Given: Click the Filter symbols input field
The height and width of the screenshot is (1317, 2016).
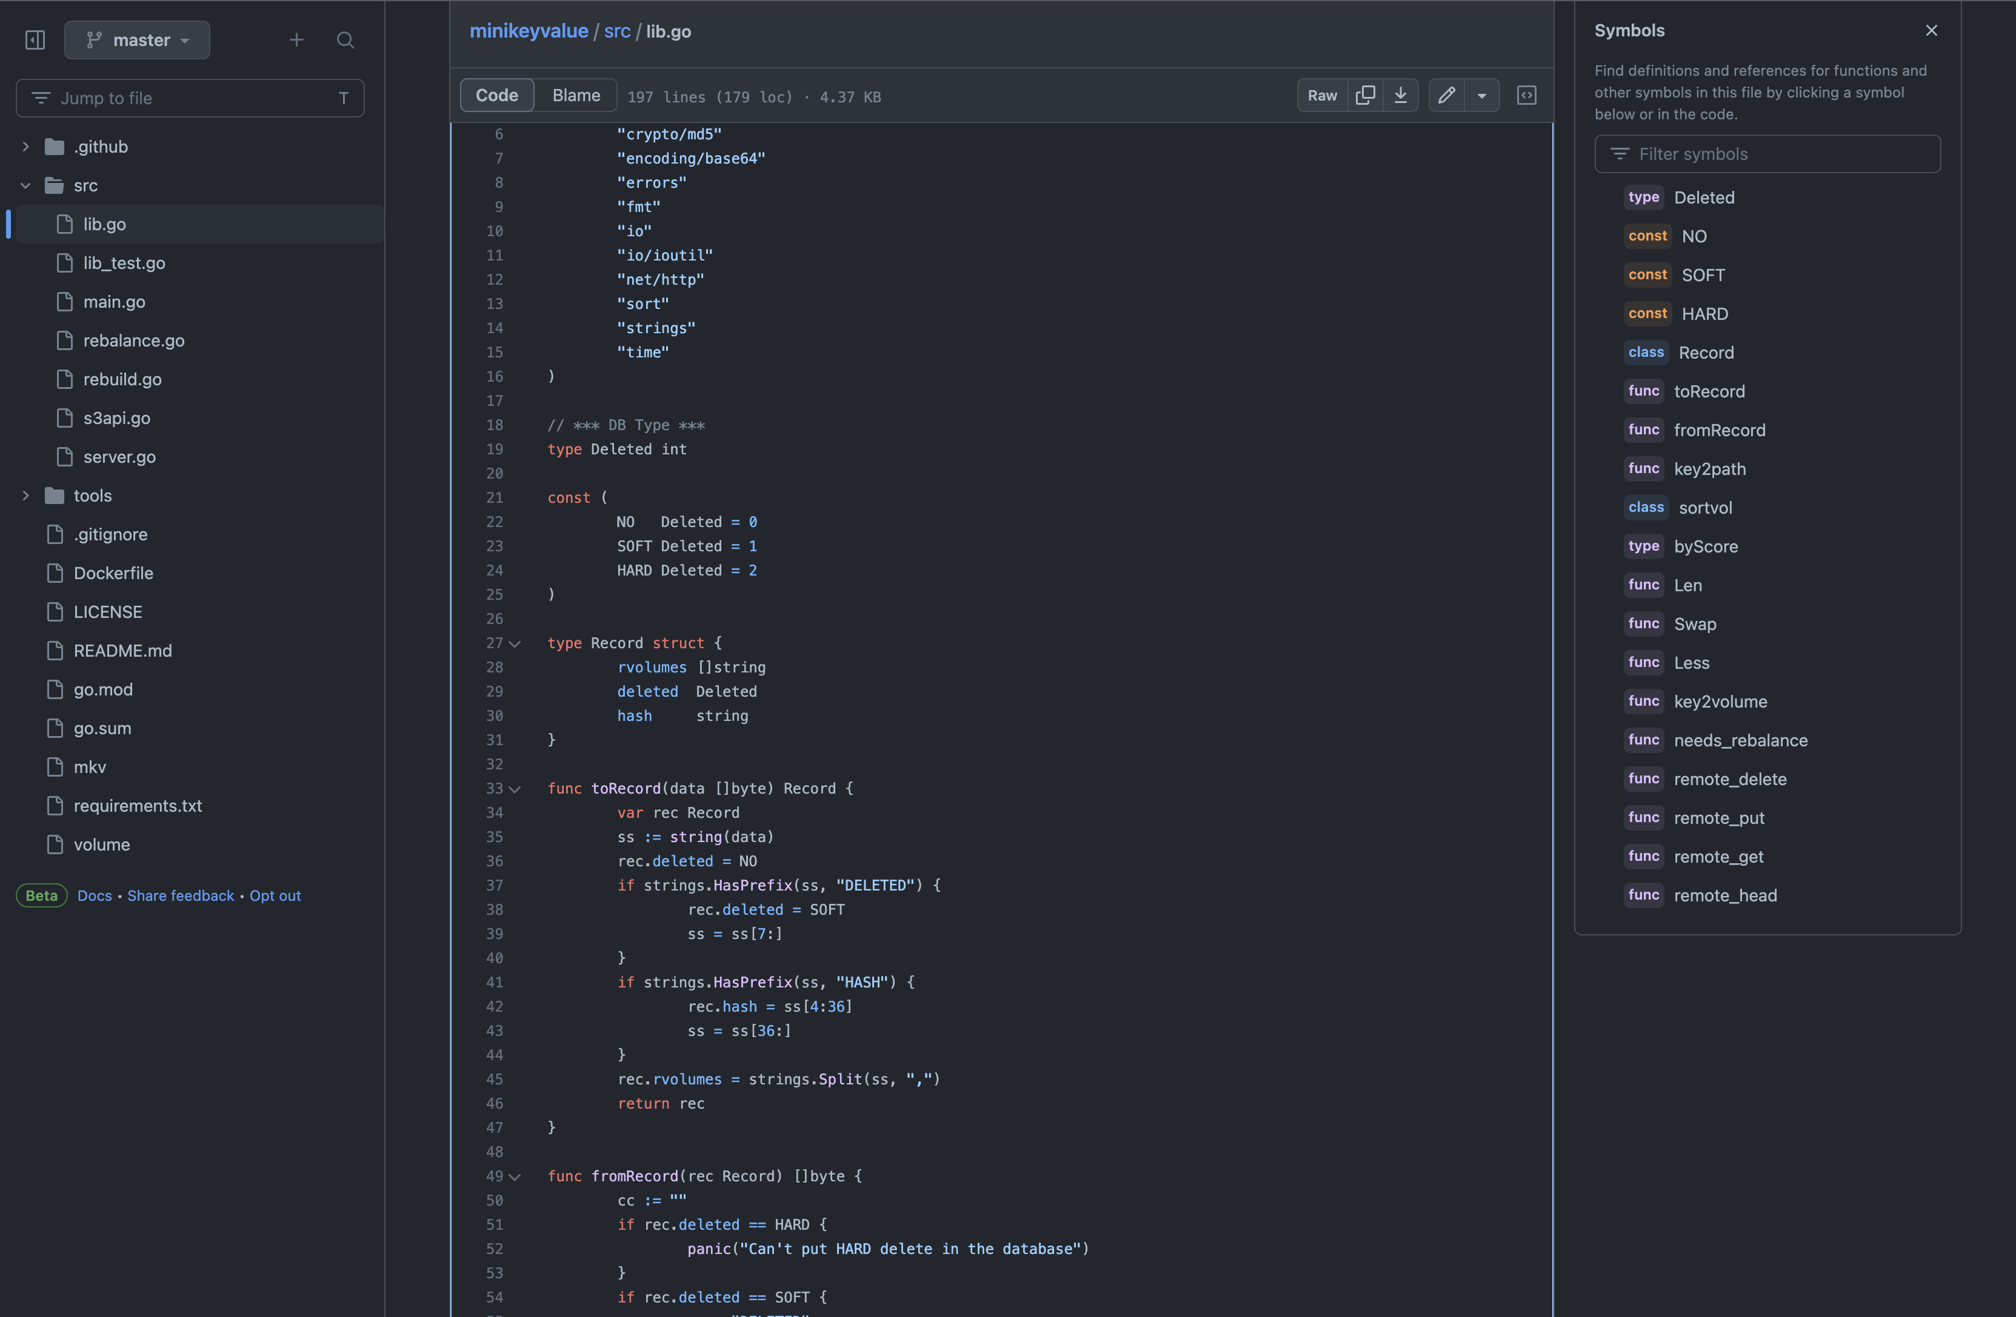Looking at the screenshot, I should (x=1767, y=153).
